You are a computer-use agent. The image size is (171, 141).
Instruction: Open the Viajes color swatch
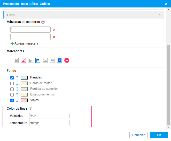[24, 100]
